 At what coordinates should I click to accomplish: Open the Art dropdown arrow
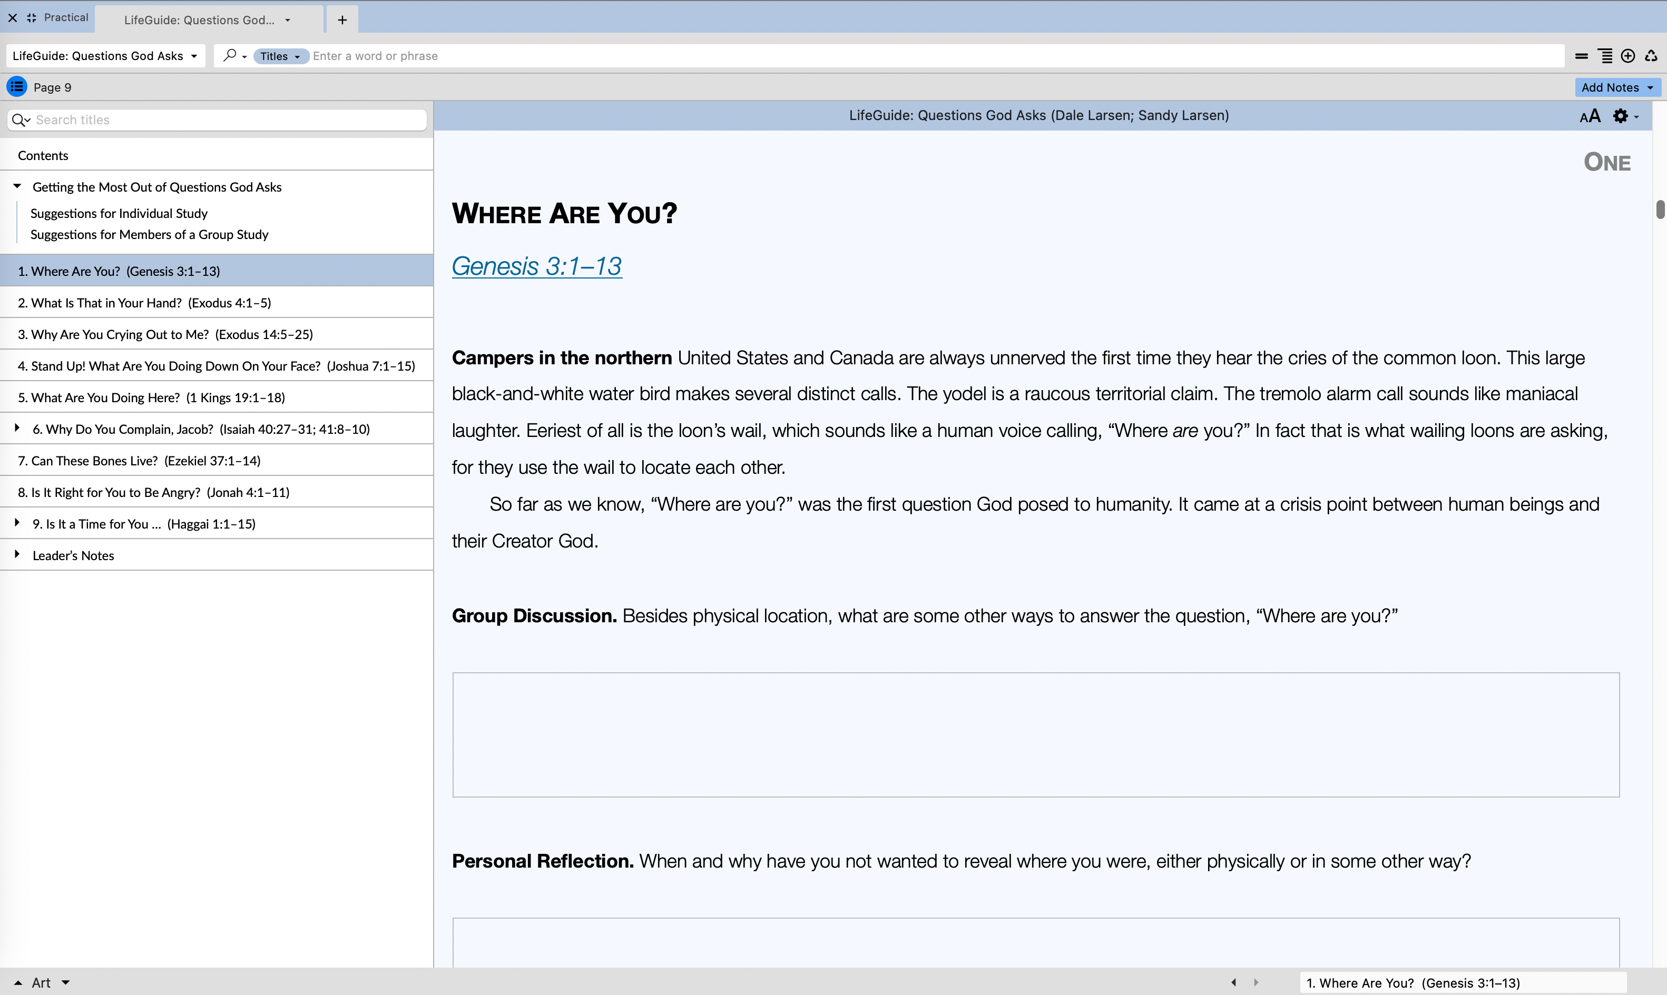pos(65,982)
